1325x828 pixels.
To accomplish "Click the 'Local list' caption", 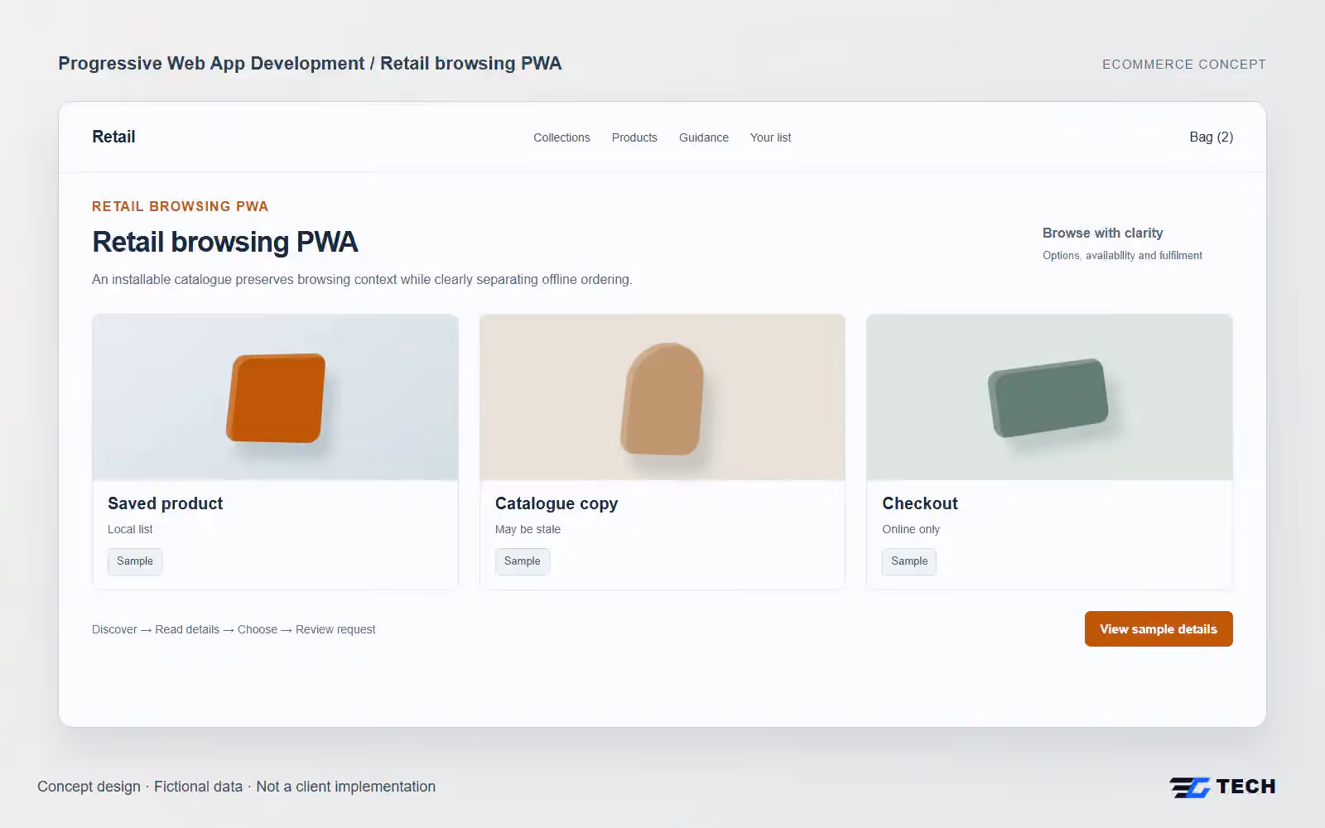I will [x=130, y=529].
